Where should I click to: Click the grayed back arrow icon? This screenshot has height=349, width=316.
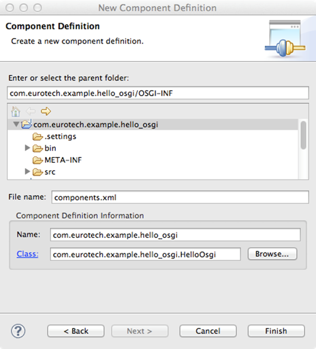pos(30,111)
